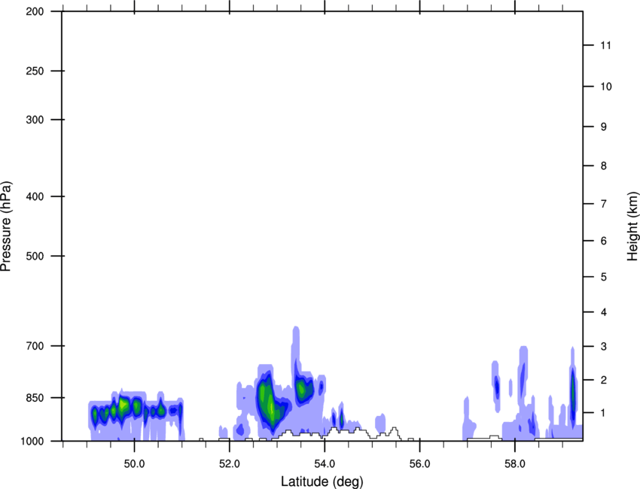Click the 4 km height label
This screenshot has width=640, height=489.
[604, 312]
